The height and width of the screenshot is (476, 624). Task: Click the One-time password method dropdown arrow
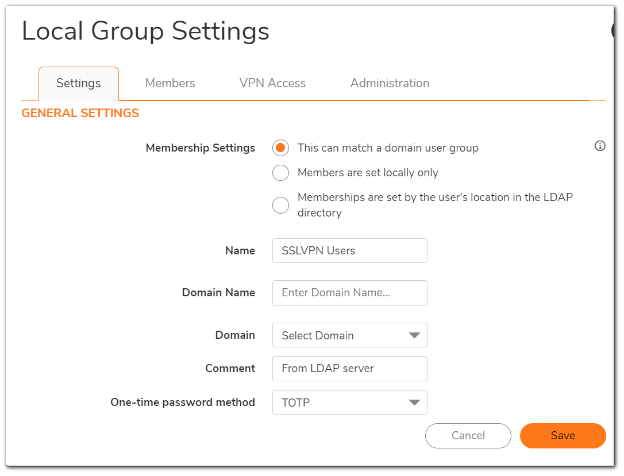(414, 402)
